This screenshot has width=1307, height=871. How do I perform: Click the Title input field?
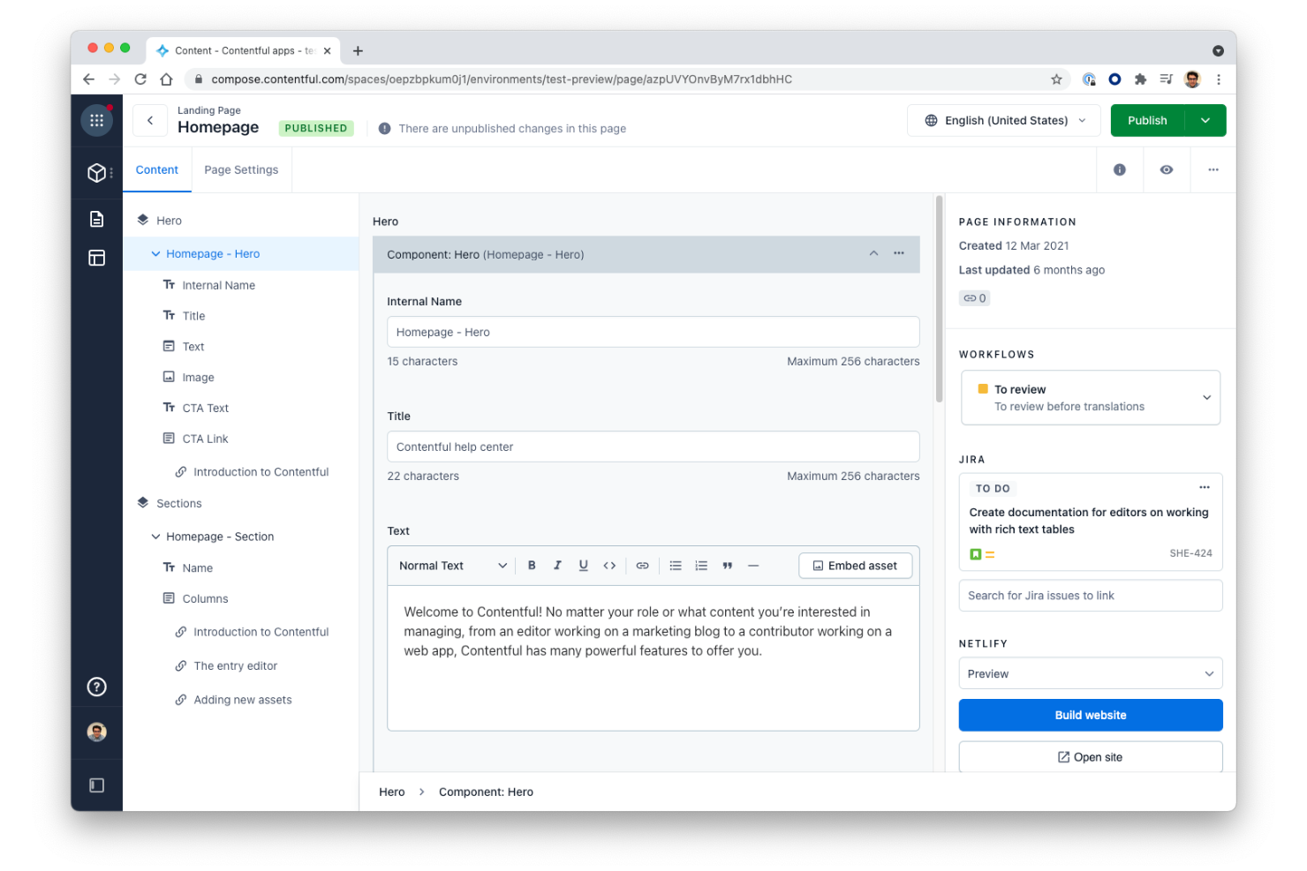tap(653, 447)
